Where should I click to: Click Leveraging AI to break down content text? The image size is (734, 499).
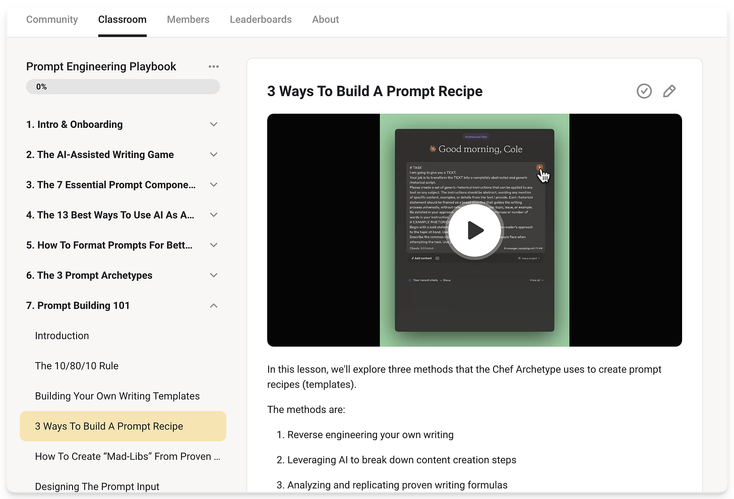[402, 460]
